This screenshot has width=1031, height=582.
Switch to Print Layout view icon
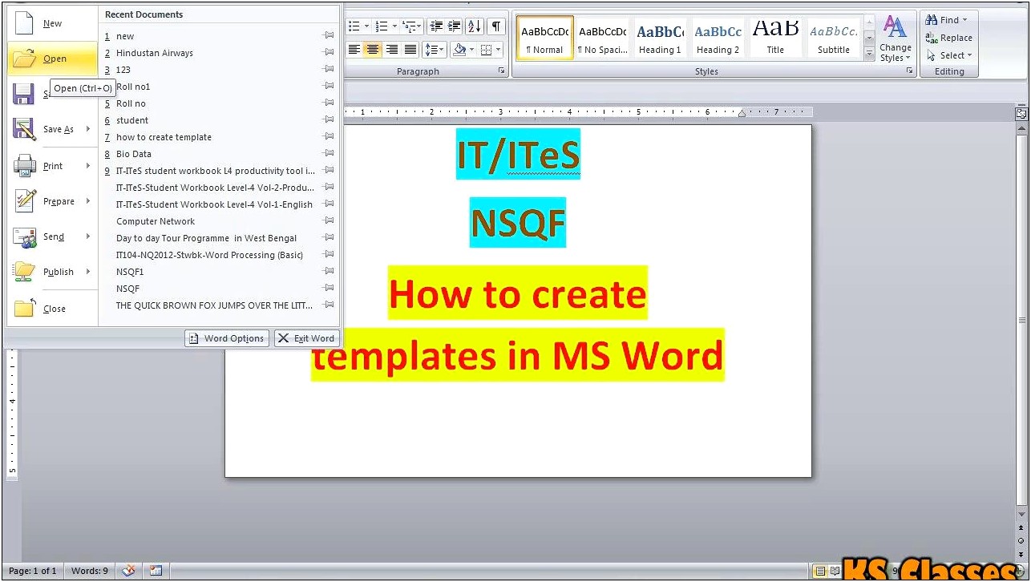coord(819,571)
